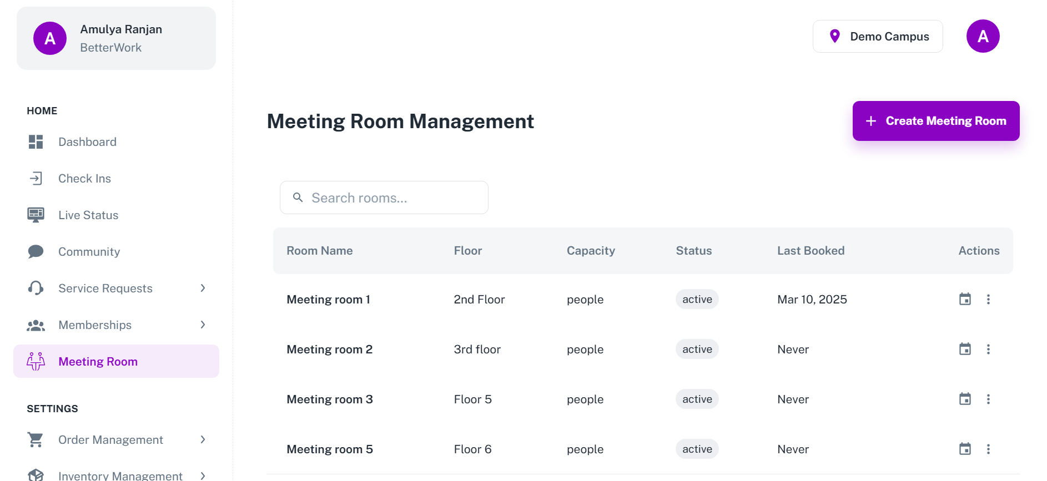Click the Check Ins arrow icon
The height and width of the screenshot is (481, 1047).
coord(36,179)
